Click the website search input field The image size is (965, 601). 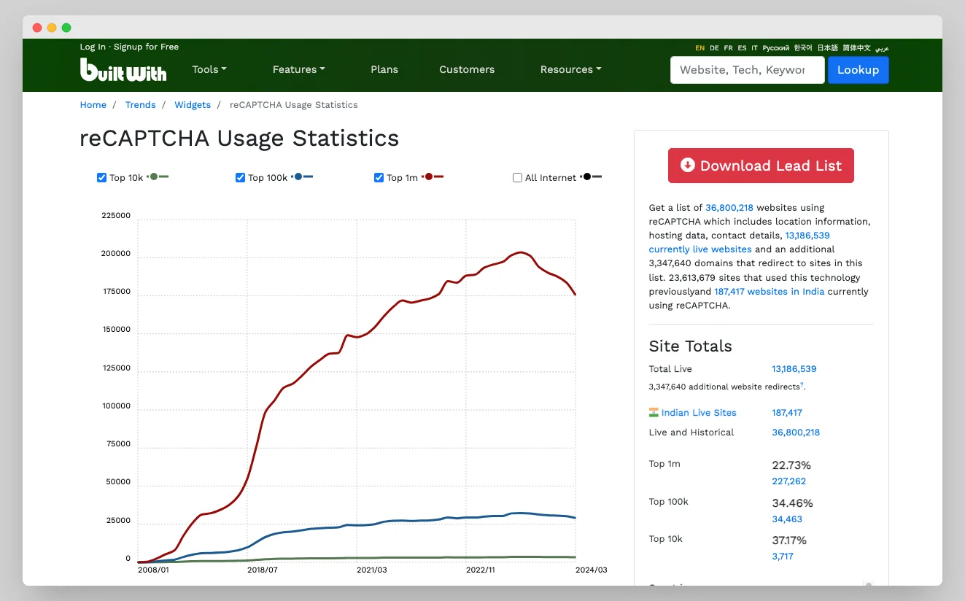(x=747, y=70)
